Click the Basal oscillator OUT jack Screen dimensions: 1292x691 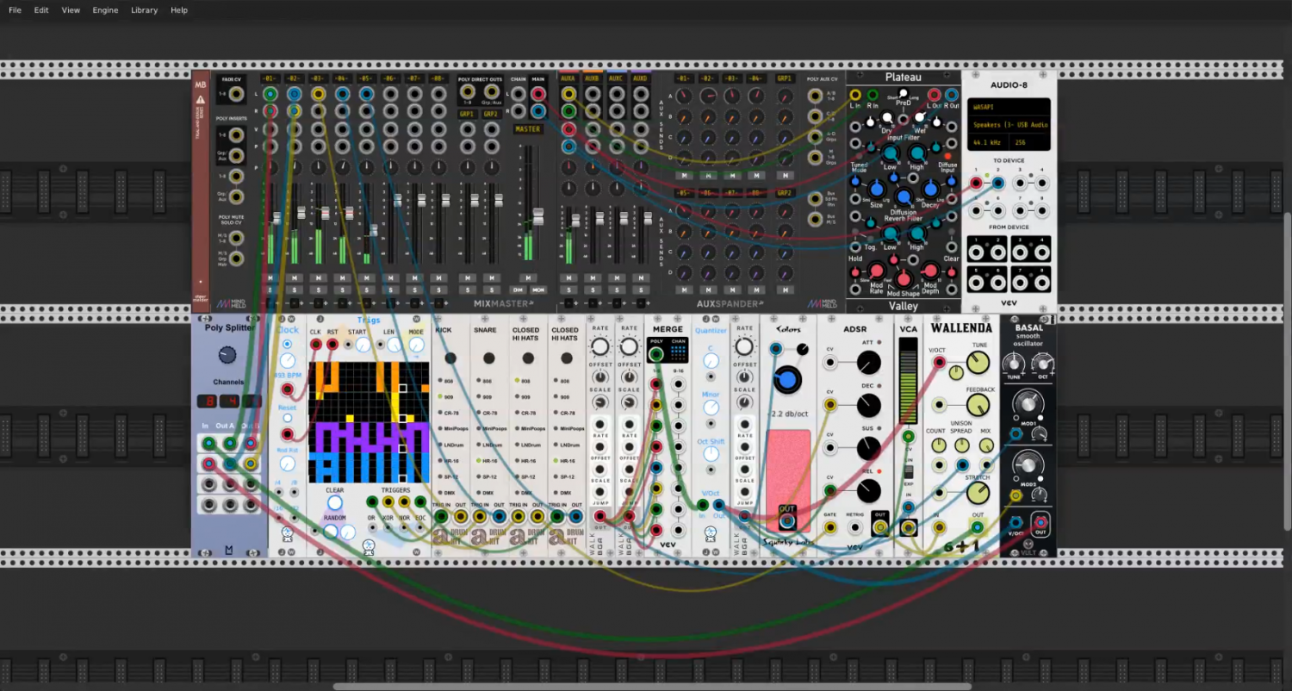[1040, 522]
